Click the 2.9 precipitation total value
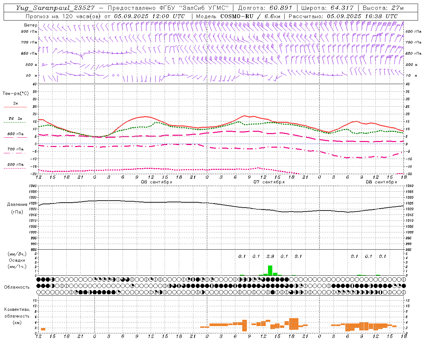Image resolution: width=423 pixels, height=339 pixels. 270,256
